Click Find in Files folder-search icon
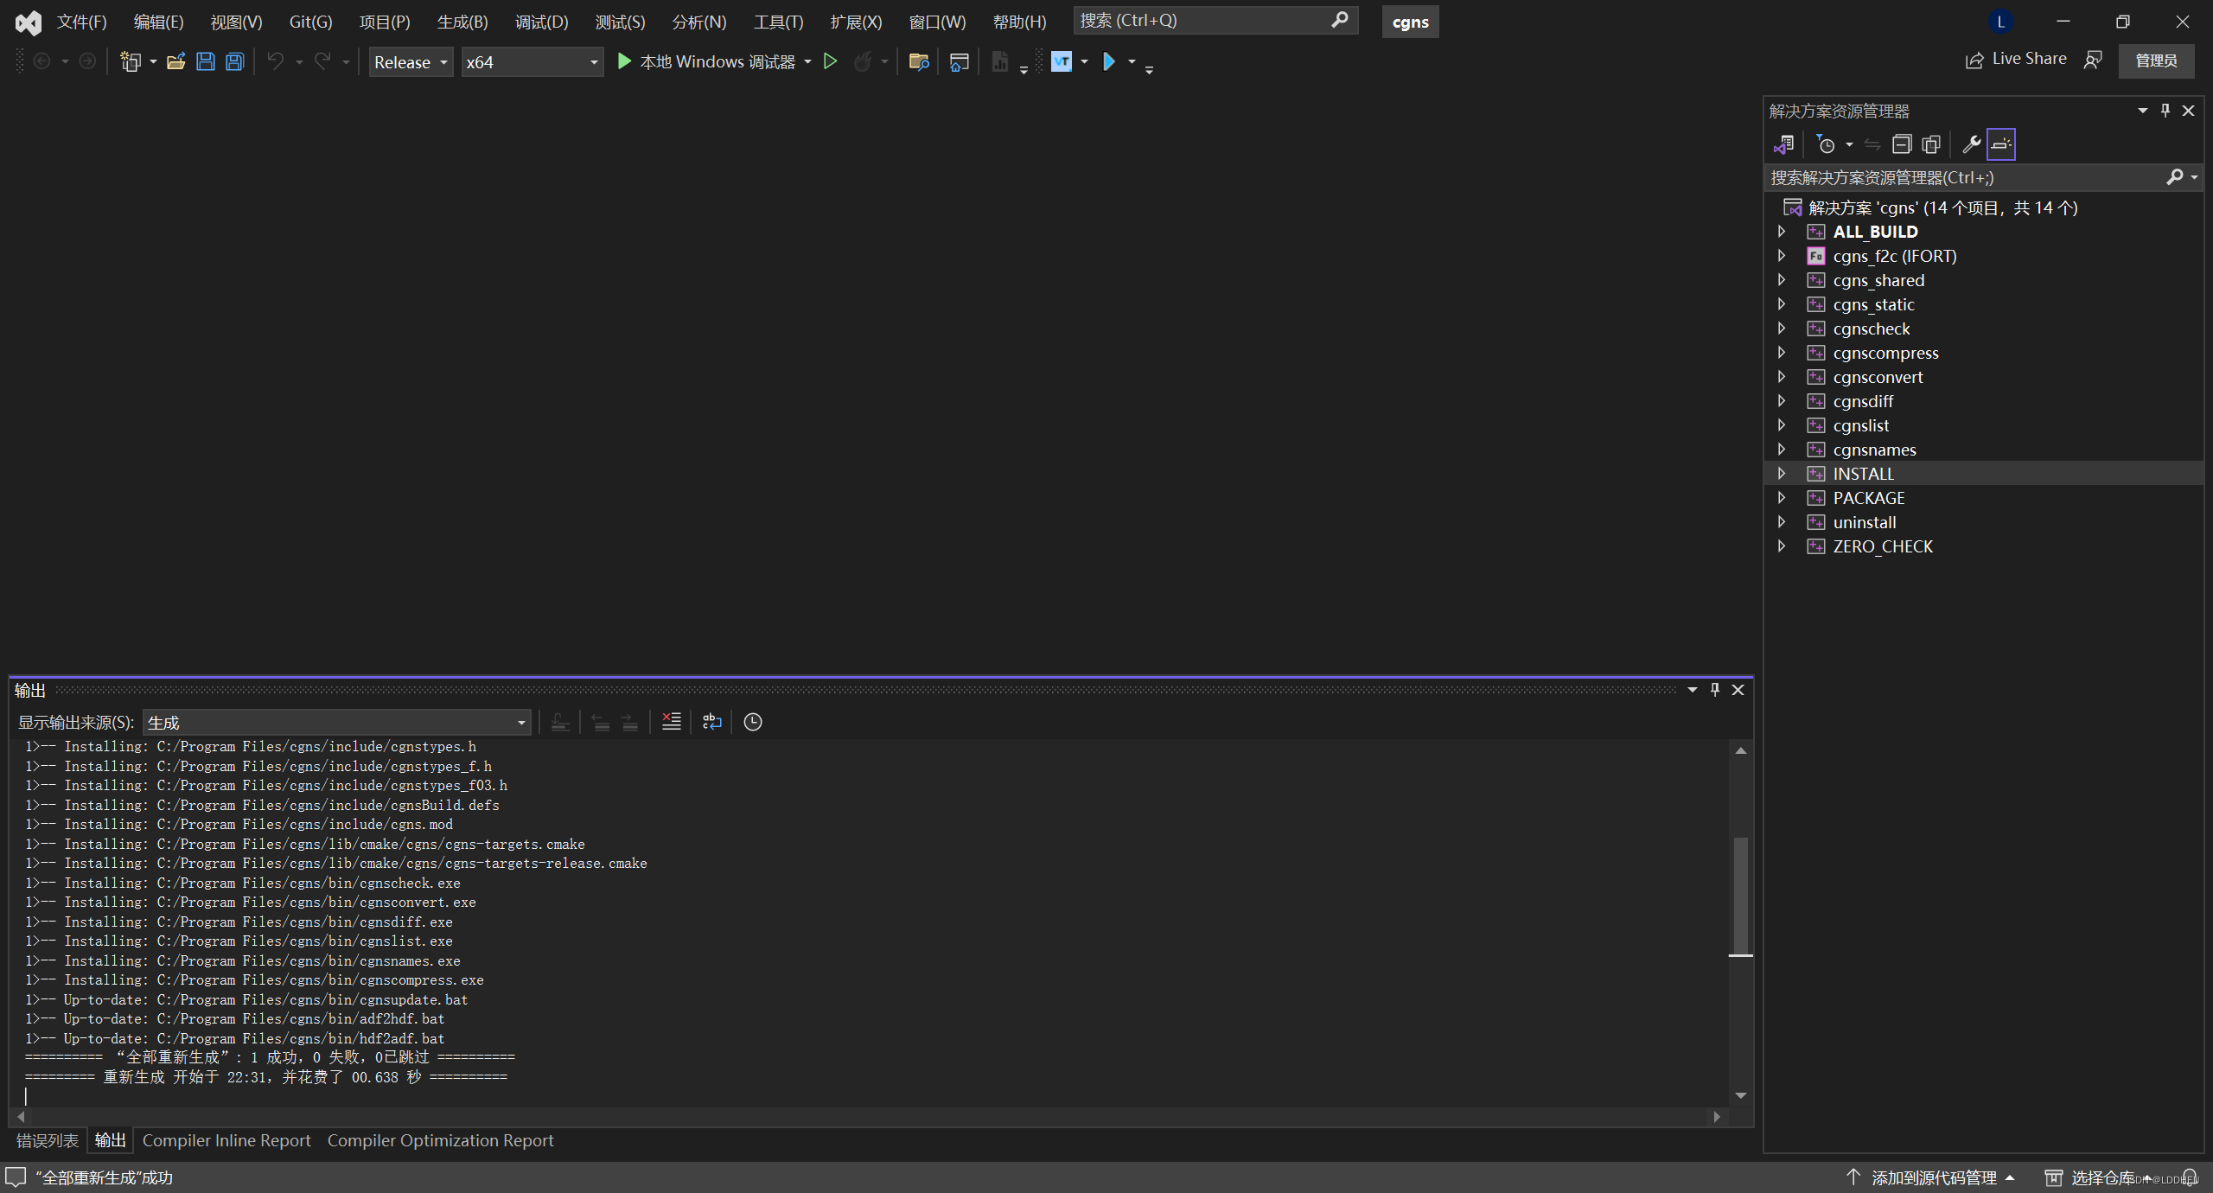This screenshot has height=1193, width=2213. click(918, 61)
